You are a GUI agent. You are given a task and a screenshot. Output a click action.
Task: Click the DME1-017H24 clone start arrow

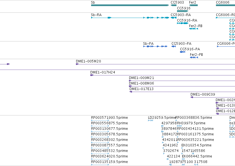pos(92,75)
